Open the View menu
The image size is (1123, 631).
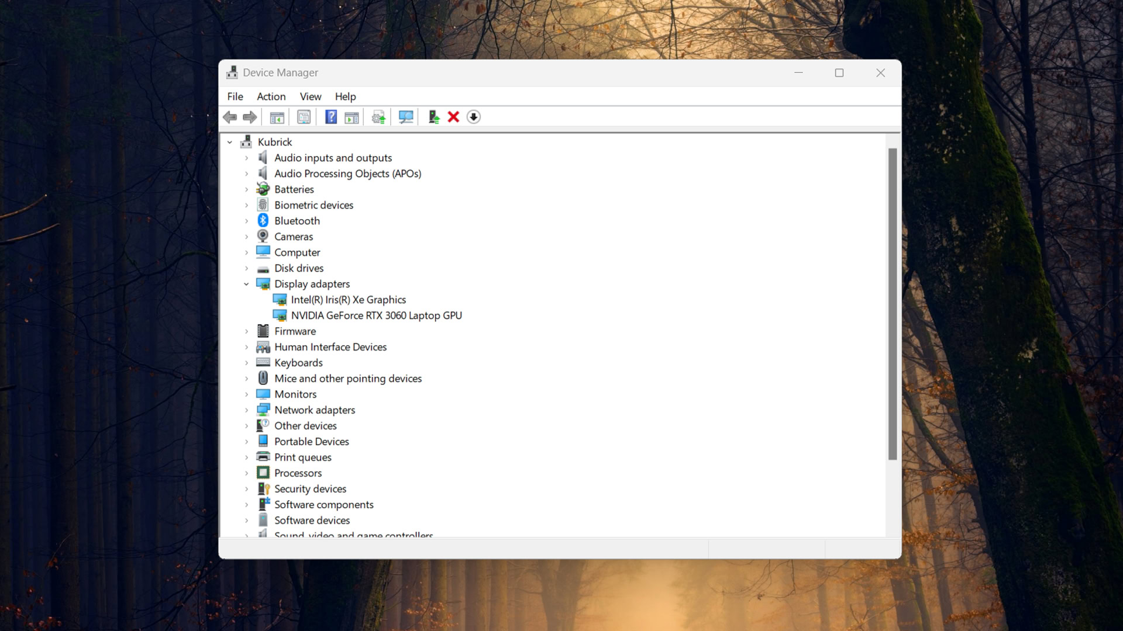[310, 96]
